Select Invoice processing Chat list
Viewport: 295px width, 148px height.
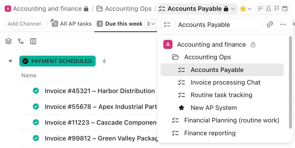tap(225, 83)
